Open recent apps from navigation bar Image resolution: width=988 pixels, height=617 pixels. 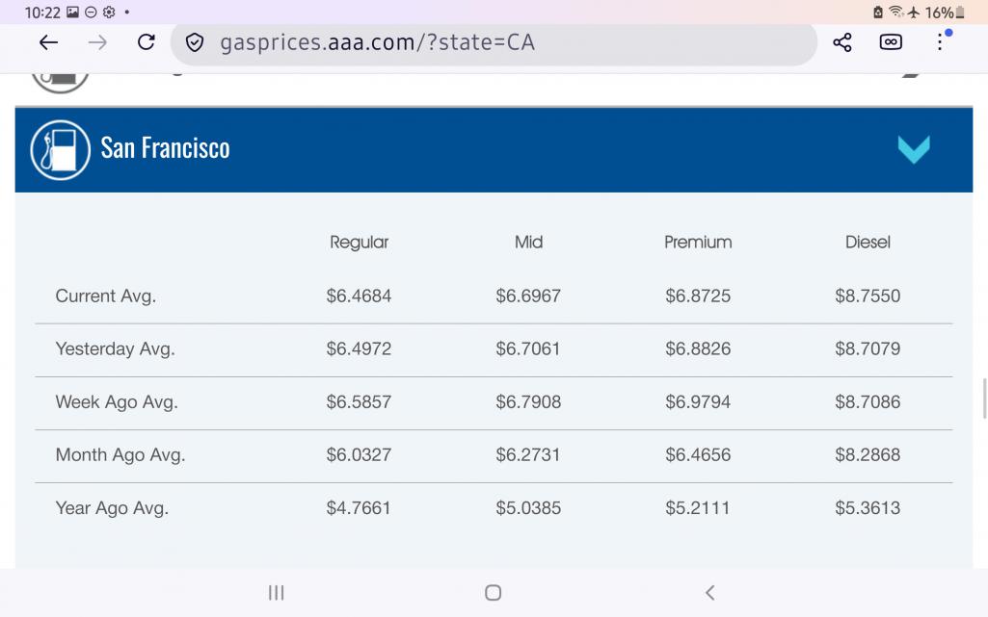(x=276, y=593)
